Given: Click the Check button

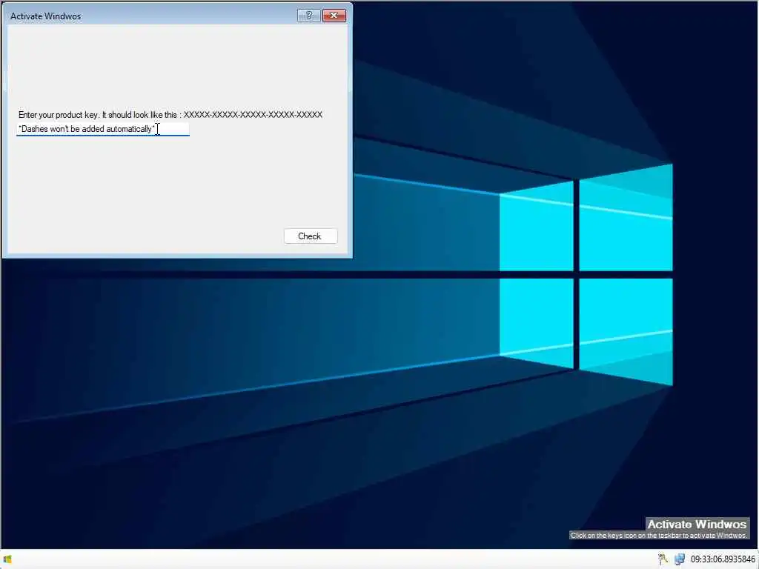Looking at the screenshot, I should pos(311,236).
